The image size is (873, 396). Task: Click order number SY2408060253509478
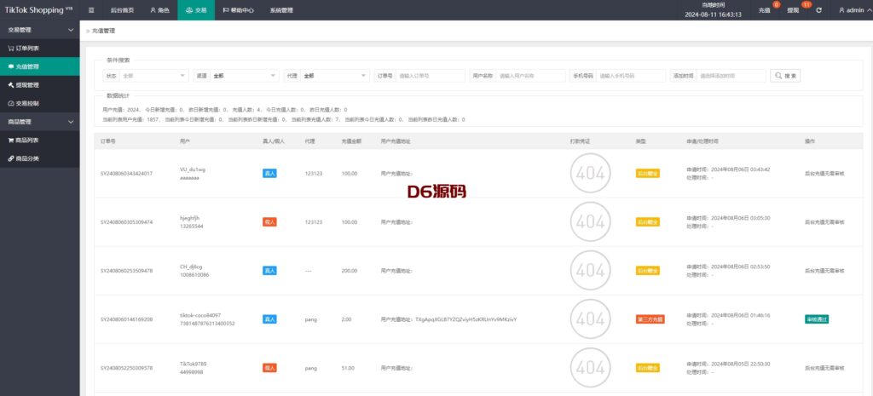[x=126, y=271]
